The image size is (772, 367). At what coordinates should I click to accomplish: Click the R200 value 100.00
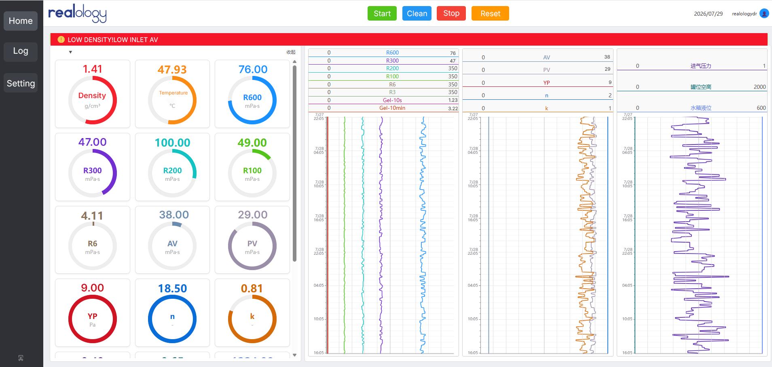pyautogui.click(x=172, y=143)
